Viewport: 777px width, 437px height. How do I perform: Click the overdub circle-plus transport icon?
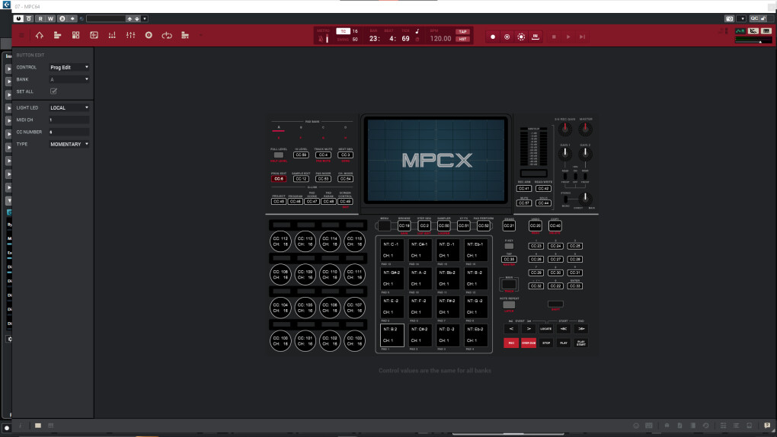507,37
